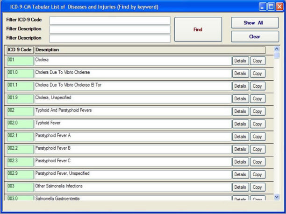Select the code cell 002.2

pyautogui.click(x=20, y=149)
